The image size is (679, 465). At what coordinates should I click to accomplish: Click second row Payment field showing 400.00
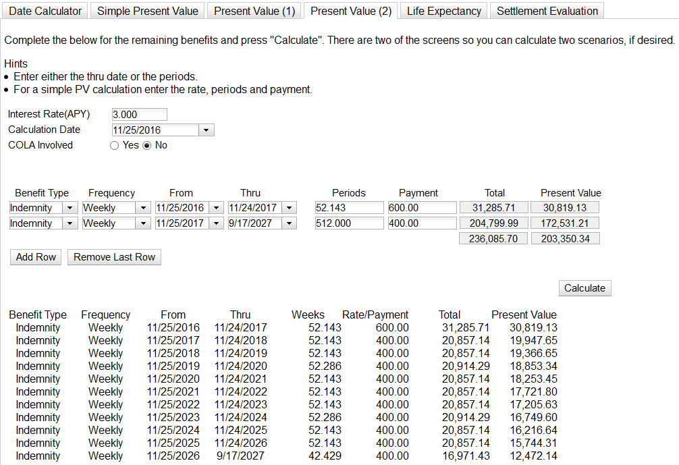pyautogui.click(x=422, y=223)
